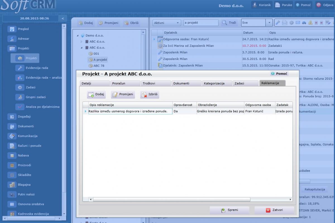Open the Proizvodi sidebar icon
335x223 pixels.
[x=12, y=166]
